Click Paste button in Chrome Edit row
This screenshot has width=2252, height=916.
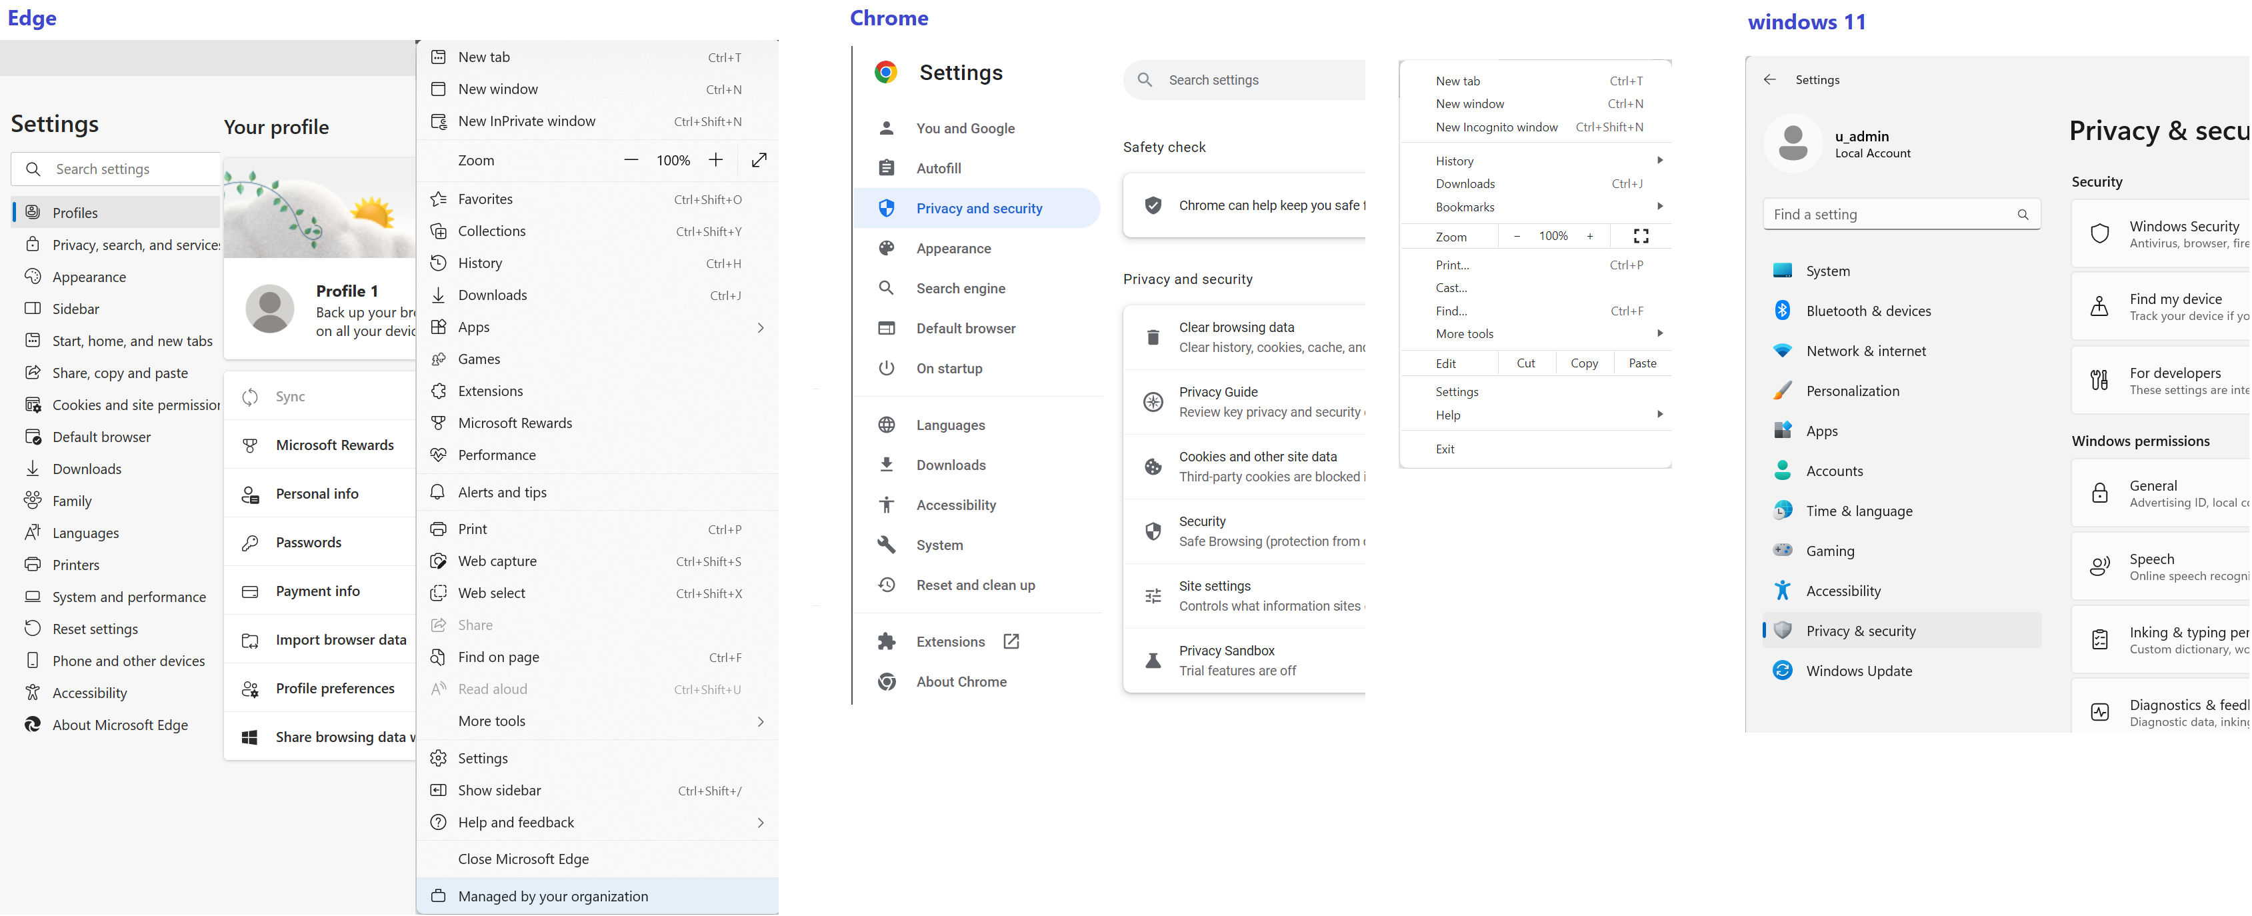click(x=1642, y=363)
